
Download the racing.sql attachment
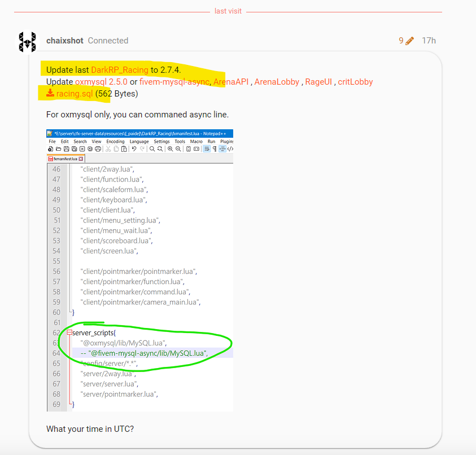(x=75, y=94)
